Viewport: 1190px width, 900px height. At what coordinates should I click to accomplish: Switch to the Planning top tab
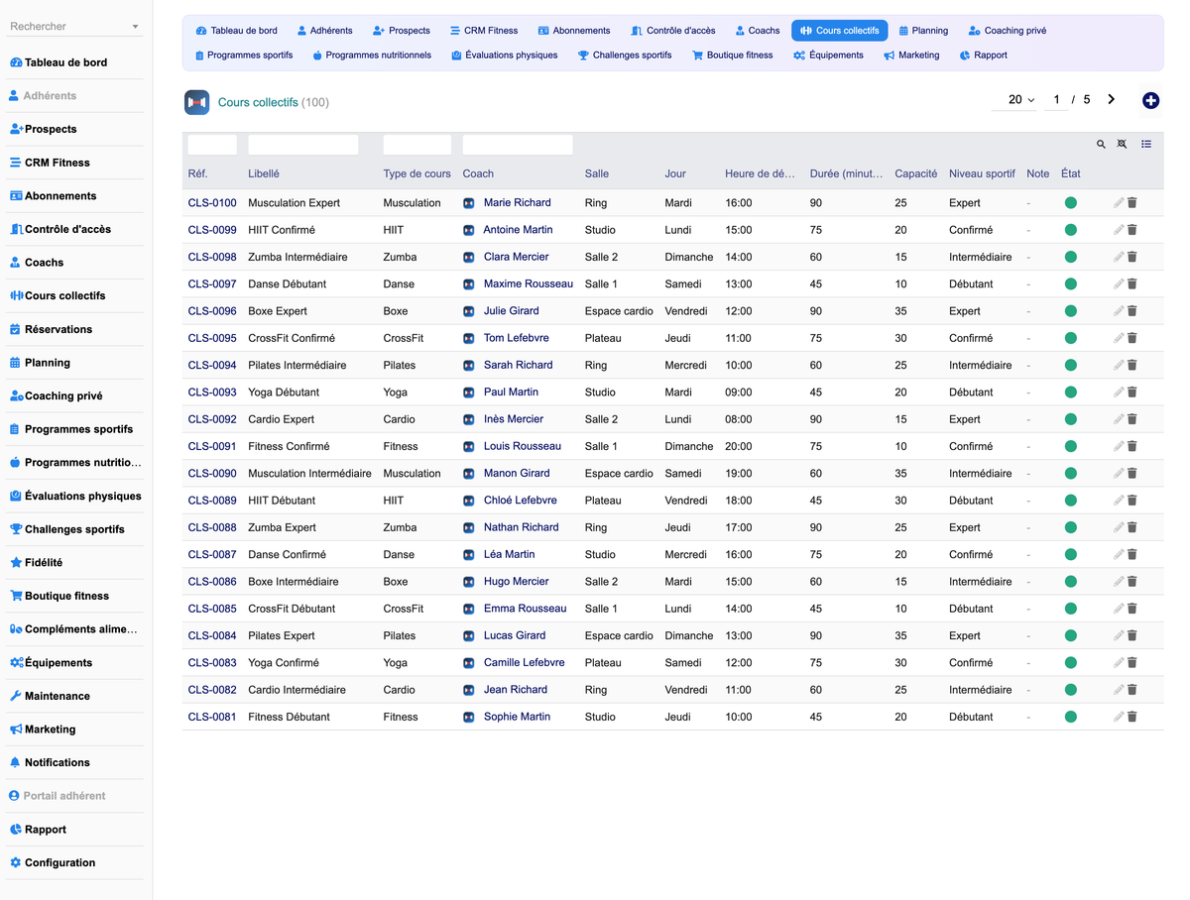921,31
